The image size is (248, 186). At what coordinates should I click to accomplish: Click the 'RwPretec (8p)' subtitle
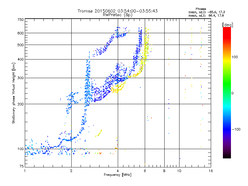(117, 15)
